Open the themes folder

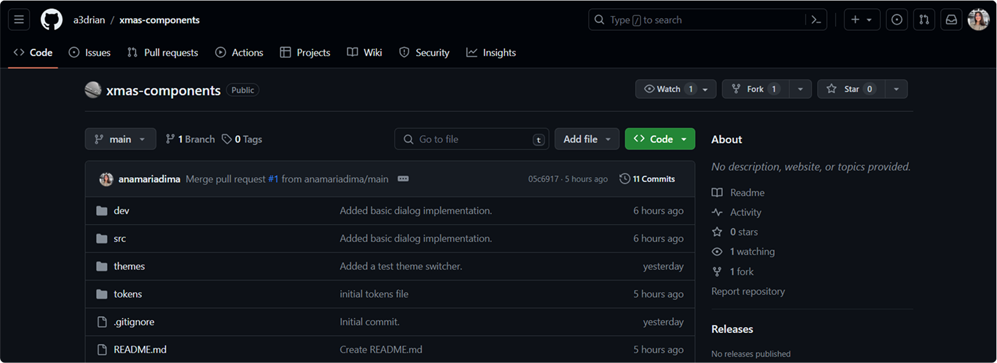coord(129,267)
